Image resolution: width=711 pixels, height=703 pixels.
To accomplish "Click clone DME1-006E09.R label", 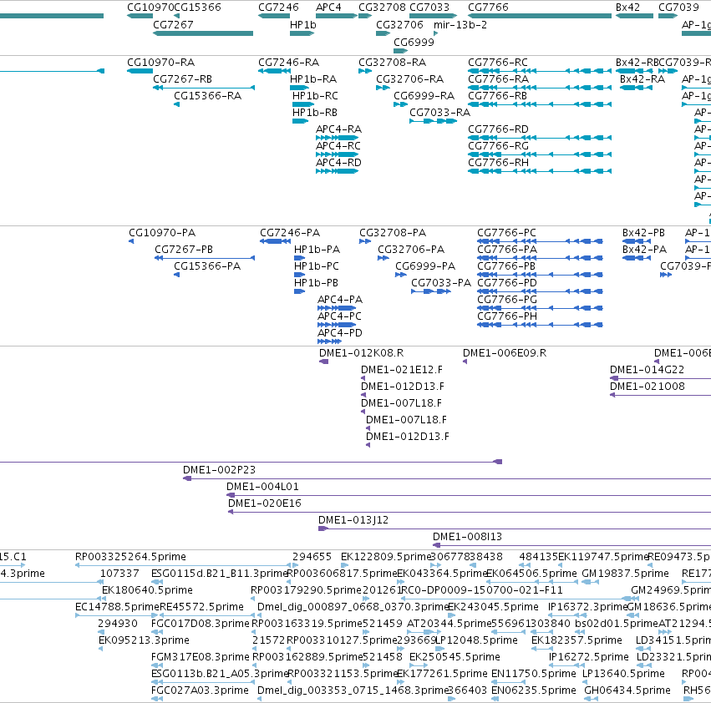I will pos(505,352).
